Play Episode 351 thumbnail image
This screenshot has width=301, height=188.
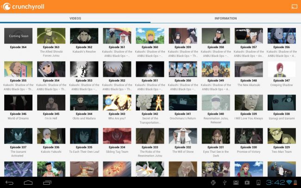pyautogui.click(x=150, y=69)
